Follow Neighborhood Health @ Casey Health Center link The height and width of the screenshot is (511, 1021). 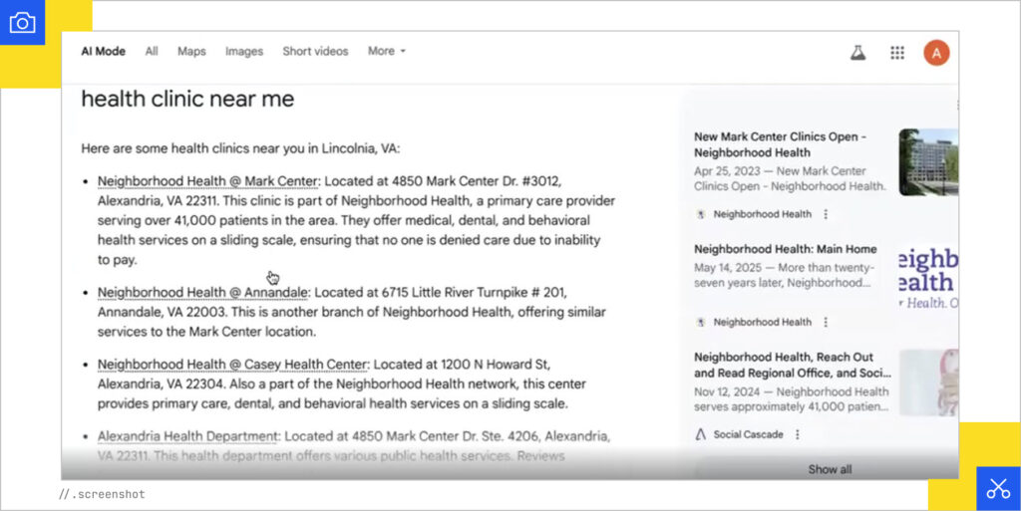[232, 365]
